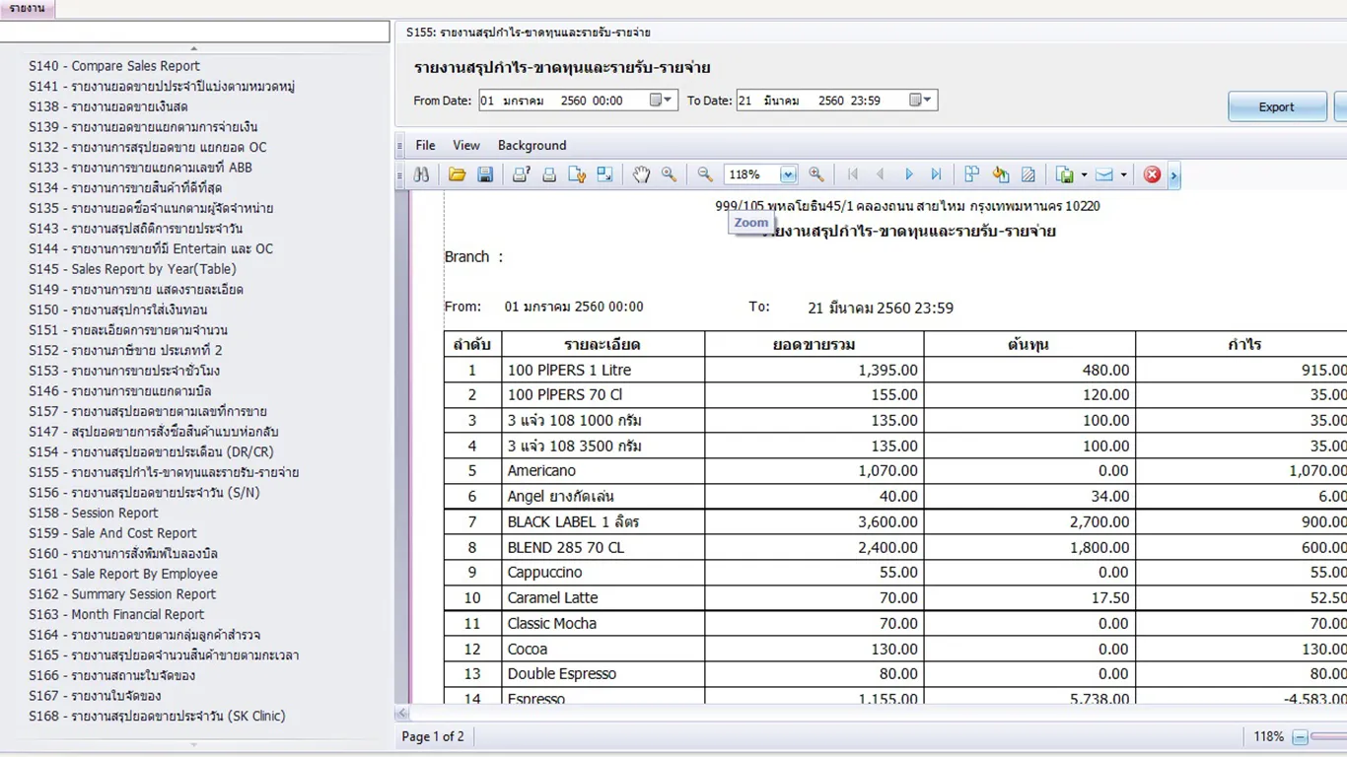Viewport: 1347px width, 757px height.
Task: Open the Background menu
Action: (532, 145)
